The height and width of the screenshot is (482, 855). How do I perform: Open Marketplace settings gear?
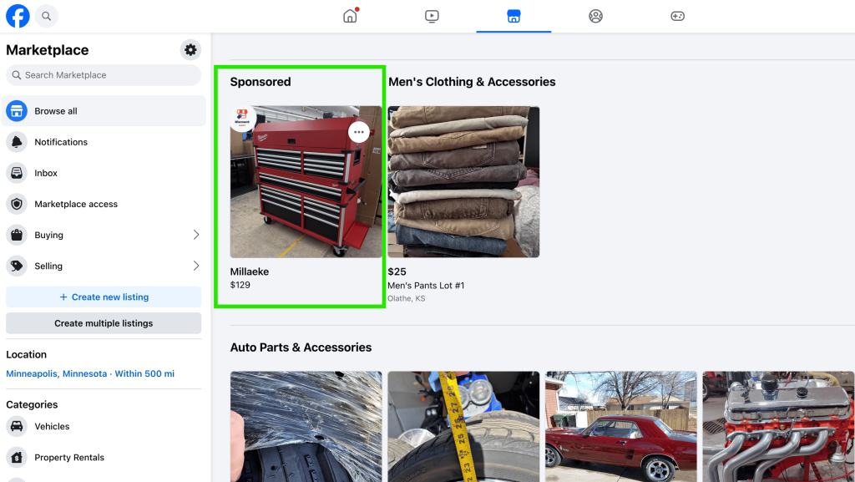[190, 50]
